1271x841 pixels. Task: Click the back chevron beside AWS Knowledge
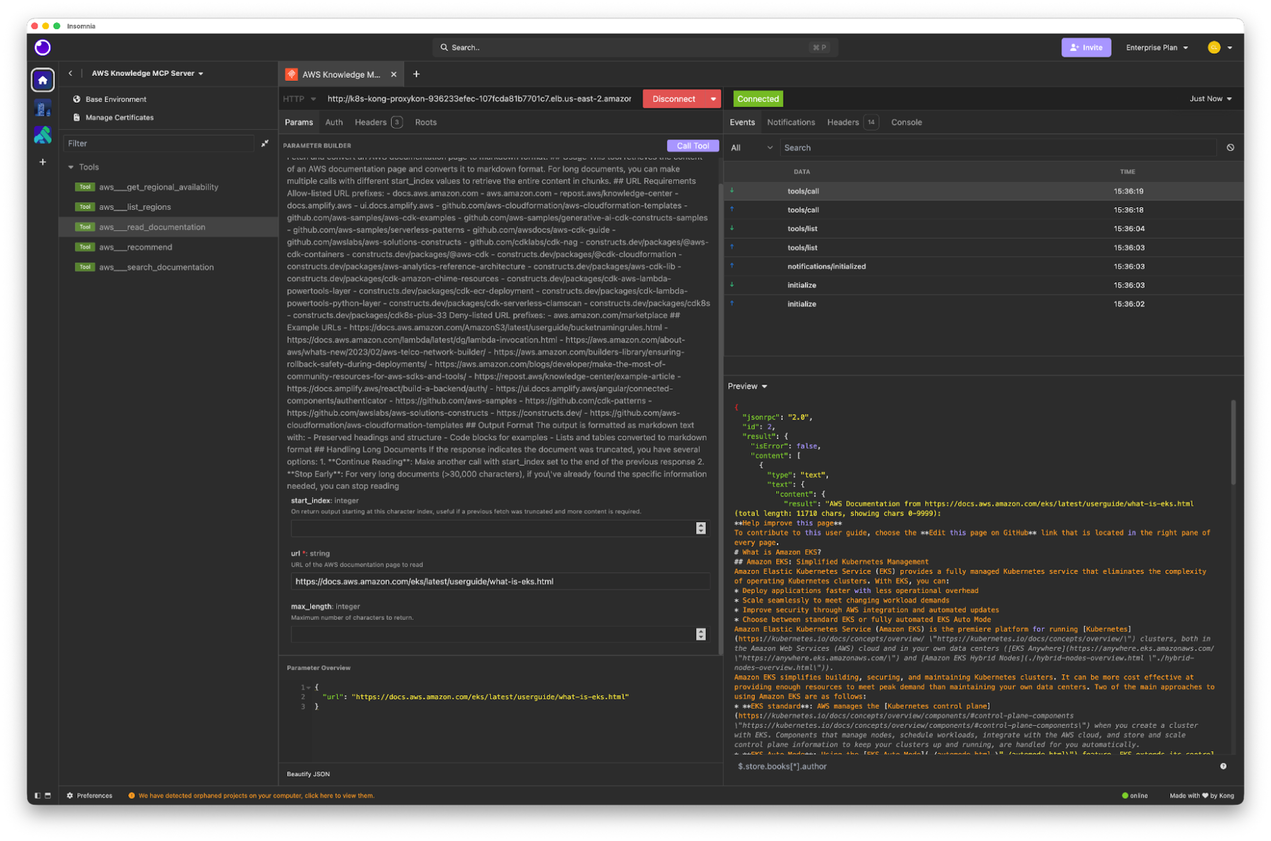click(x=70, y=73)
